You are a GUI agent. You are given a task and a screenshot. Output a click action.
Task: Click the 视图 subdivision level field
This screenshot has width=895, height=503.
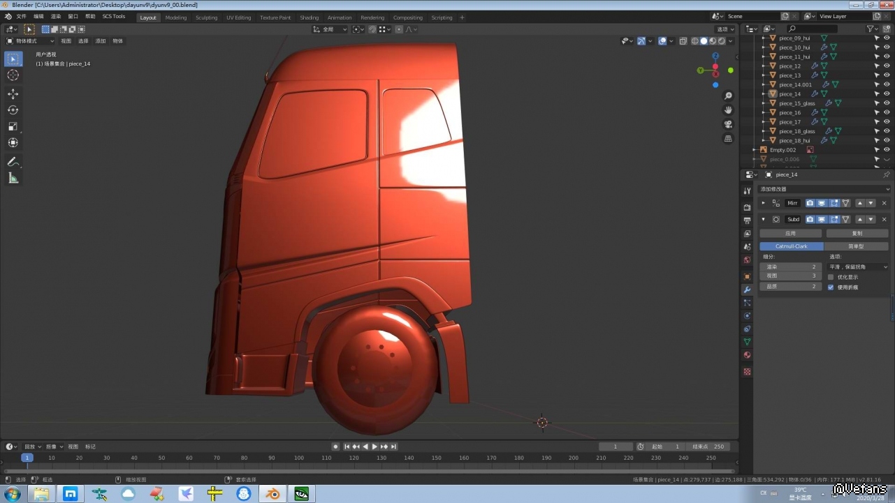point(790,276)
